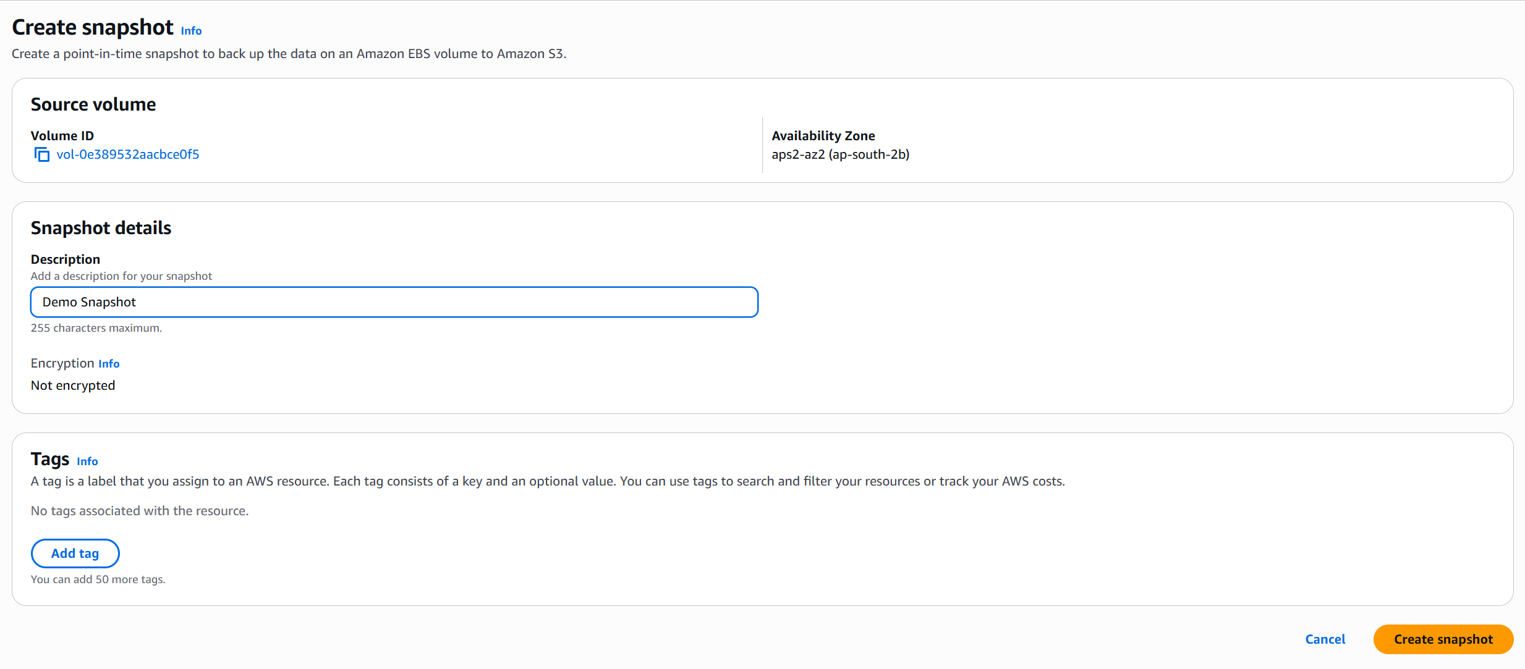Open the Encryption Info link

[x=109, y=364]
